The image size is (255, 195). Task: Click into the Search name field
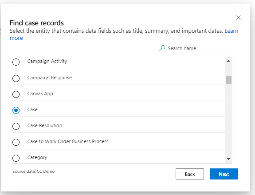(x=195, y=48)
